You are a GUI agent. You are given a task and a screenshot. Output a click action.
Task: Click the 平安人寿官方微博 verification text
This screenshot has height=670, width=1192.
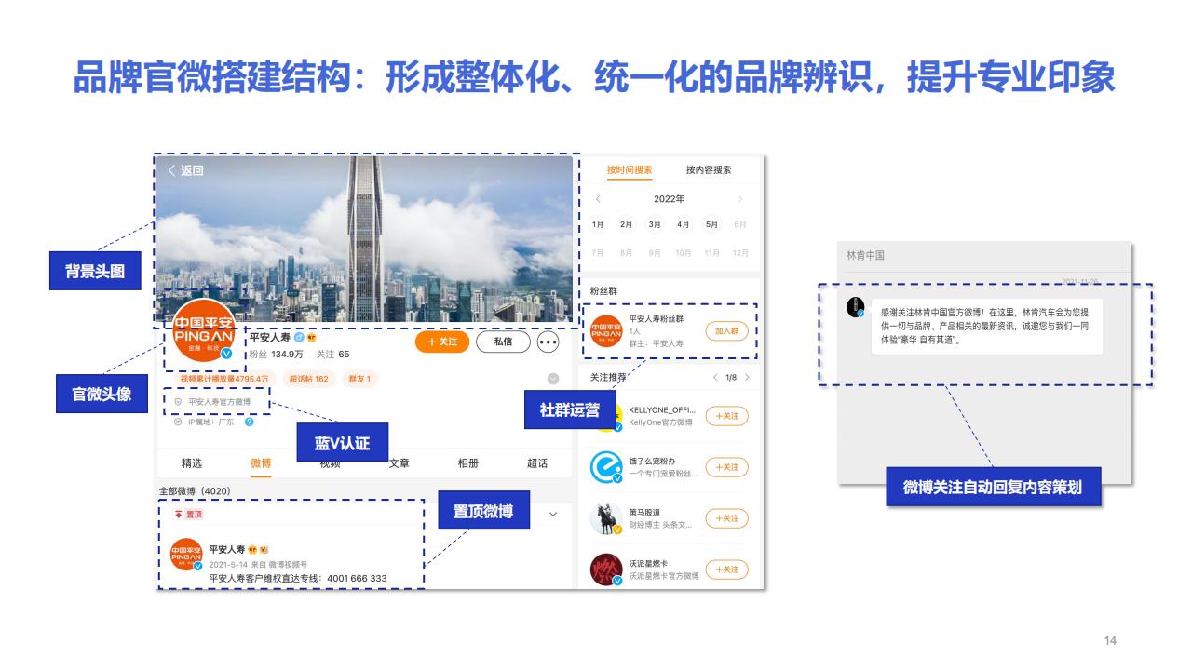[x=219, y=402]
